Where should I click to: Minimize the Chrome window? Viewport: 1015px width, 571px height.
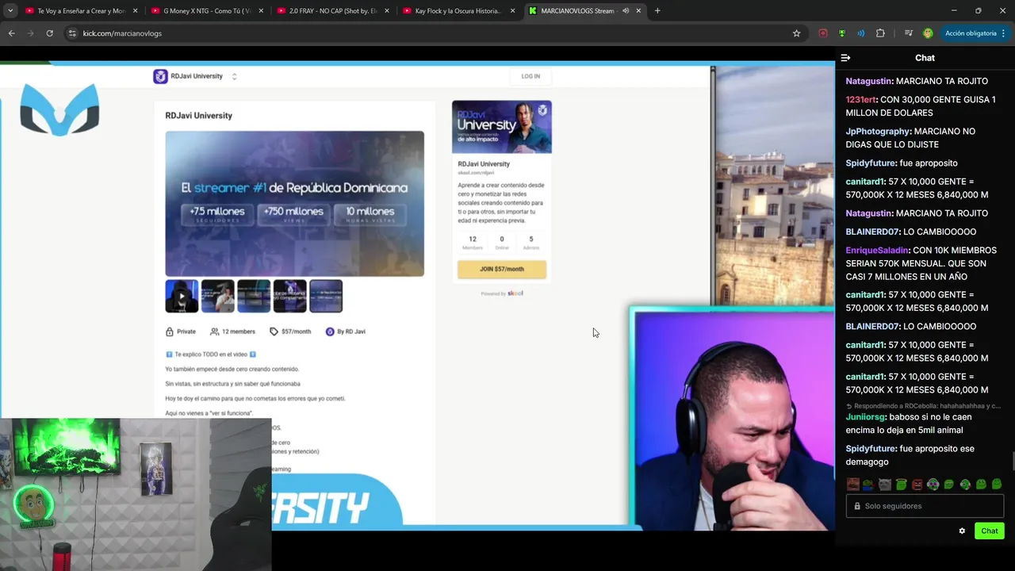coord(954,11)
